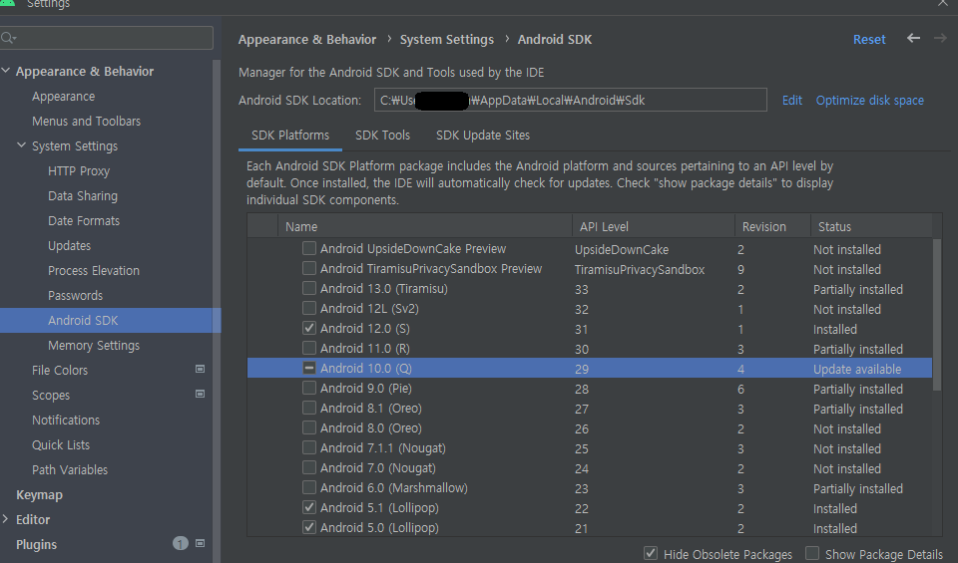Check Android 8.1 (Oreo) checkbox
Screen dimensions: 958x563
[309, 408]
